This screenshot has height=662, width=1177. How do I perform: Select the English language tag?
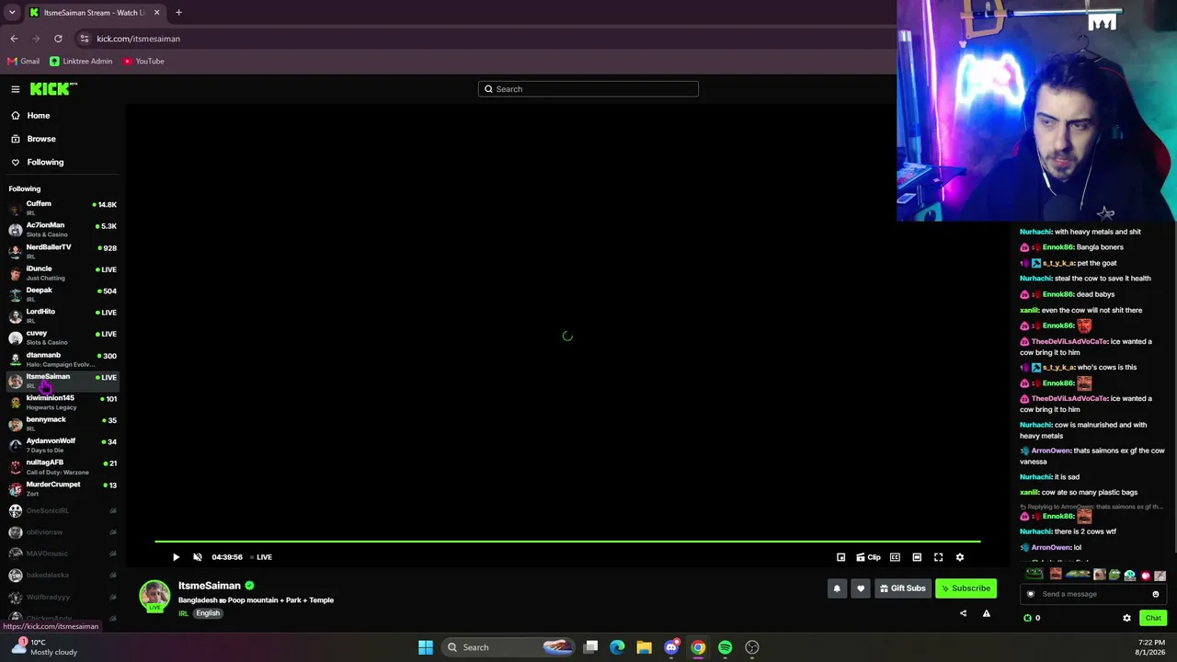pos(208,613)
